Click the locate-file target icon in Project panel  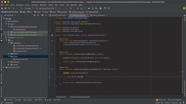(34, 15)
